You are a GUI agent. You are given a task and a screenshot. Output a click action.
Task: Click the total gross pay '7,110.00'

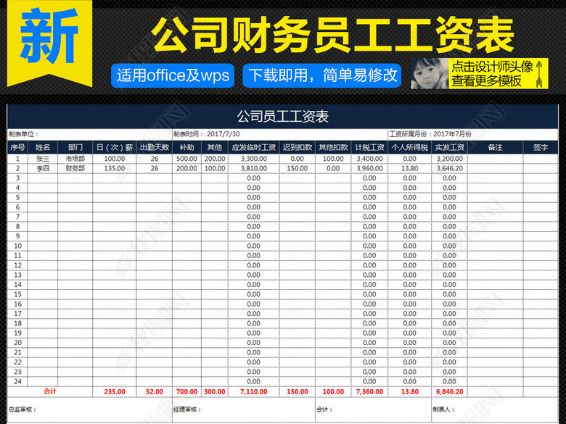click(x=253, y=391)
